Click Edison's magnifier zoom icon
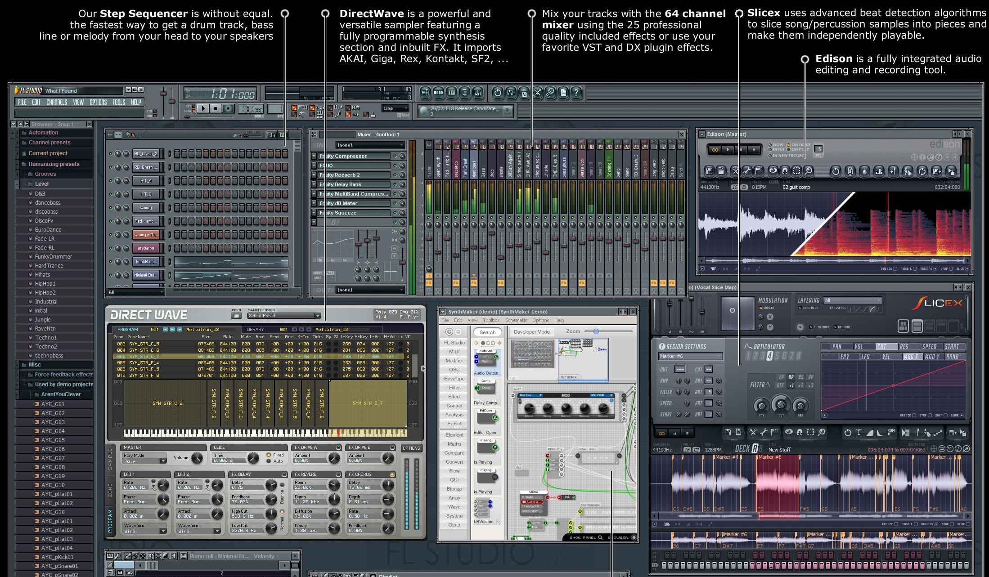 [808, 171]
